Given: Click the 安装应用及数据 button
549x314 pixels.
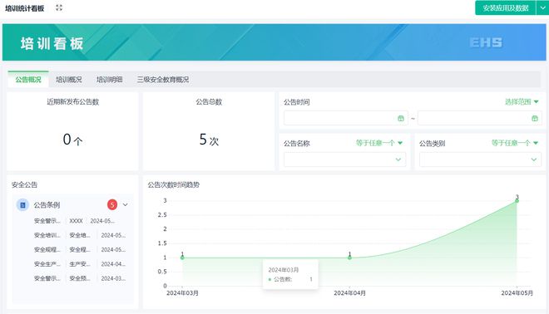Looking at the screenshot, I should [x=505, y=7].
